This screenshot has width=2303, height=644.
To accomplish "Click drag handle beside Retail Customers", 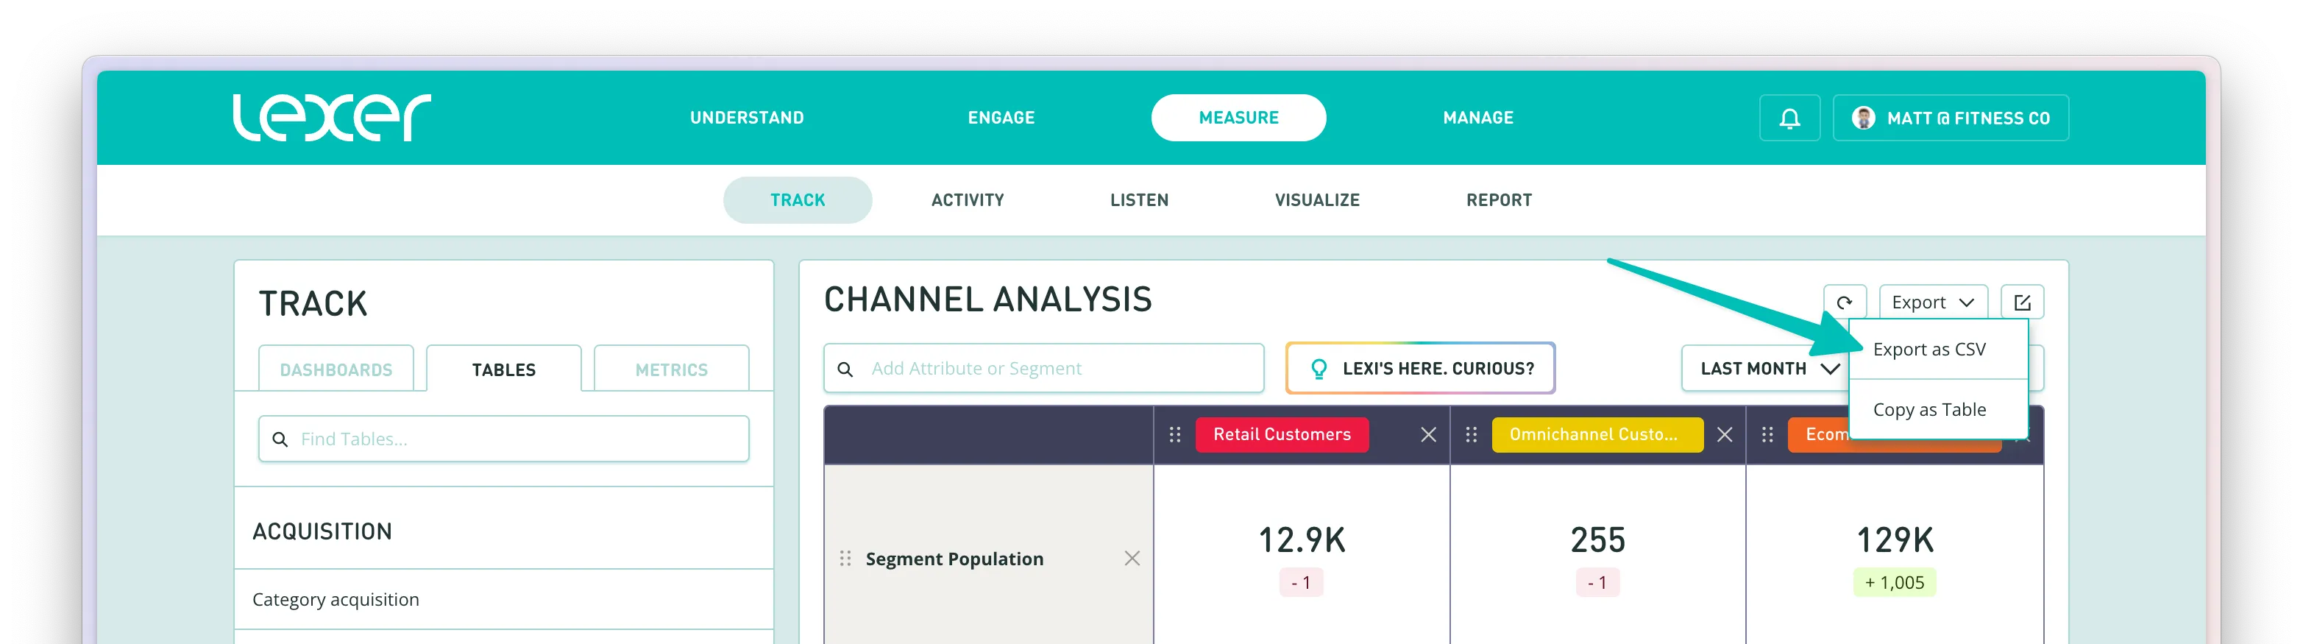I will [x=1175, y=435].
